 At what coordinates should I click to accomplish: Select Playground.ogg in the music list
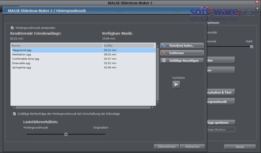[83, 50]
